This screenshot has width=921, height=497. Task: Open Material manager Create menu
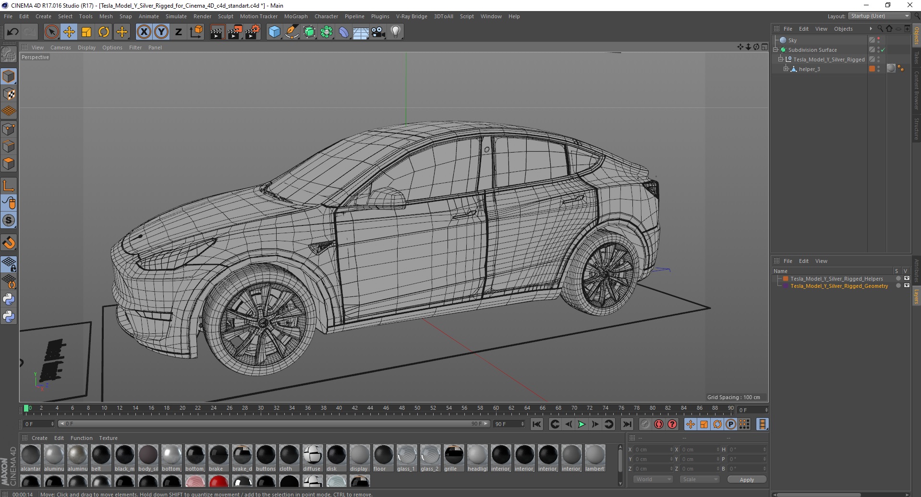click(39, 438)
